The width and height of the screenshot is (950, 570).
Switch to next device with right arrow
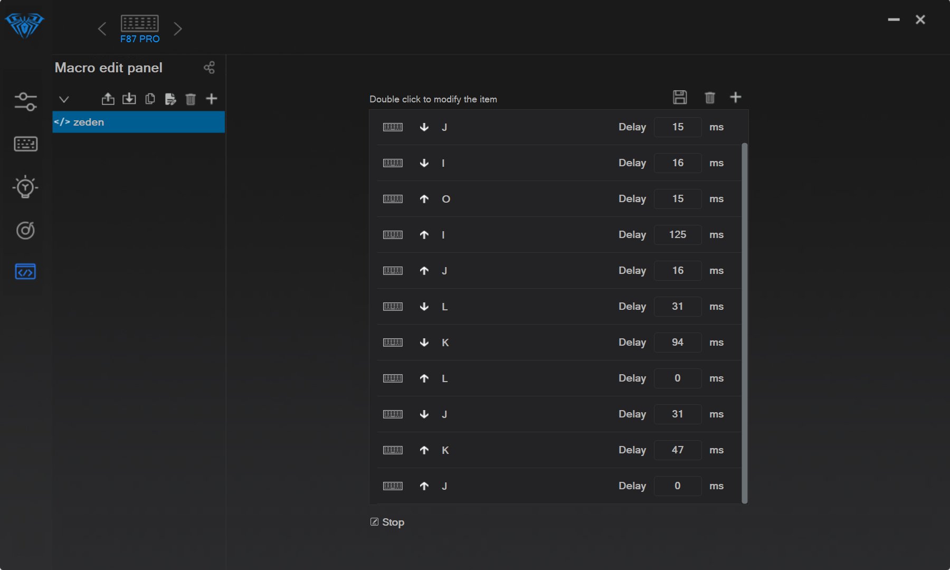(x=178, y=28)
